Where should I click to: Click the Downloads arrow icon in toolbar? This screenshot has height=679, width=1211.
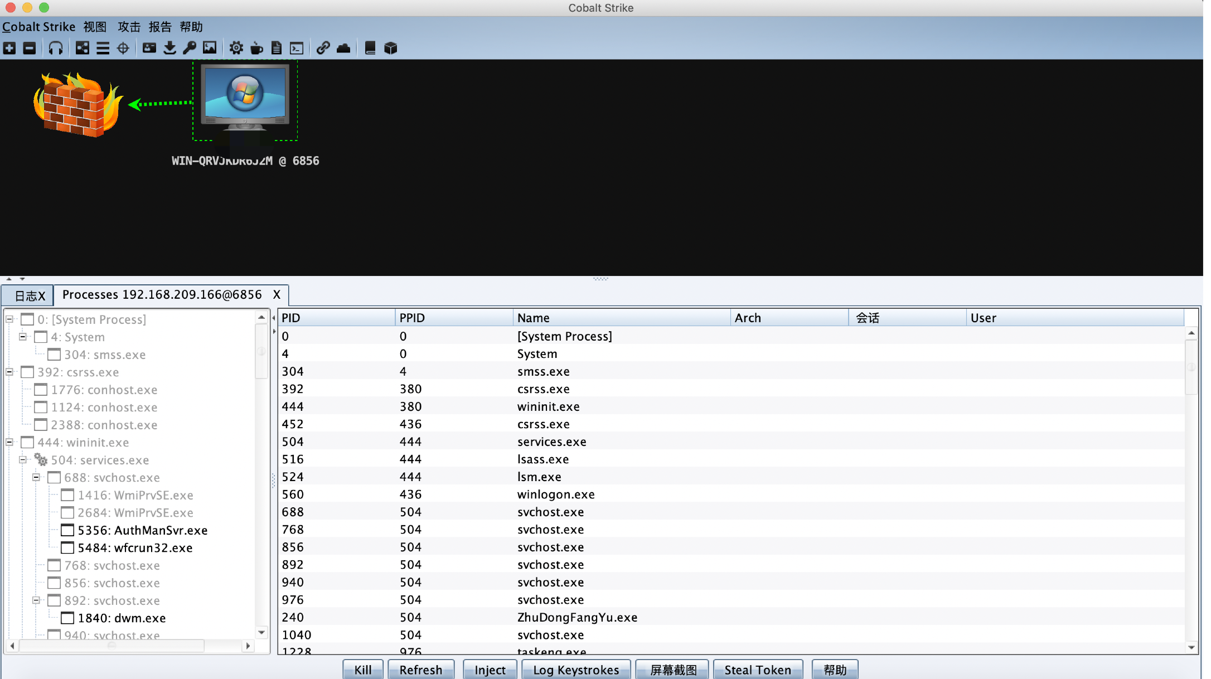(x=169, y=48)
